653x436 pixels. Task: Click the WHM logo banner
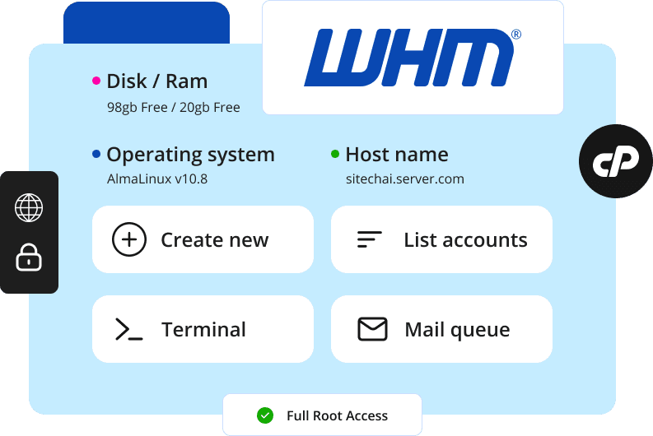413,58
